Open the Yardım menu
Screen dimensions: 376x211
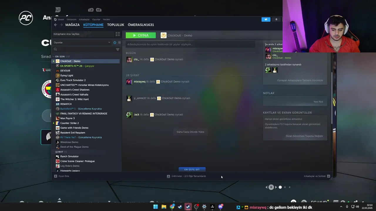pyautogui.click(x=106, y=20)
